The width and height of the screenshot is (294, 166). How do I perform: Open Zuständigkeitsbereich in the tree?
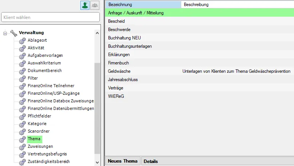(x=49, y=161)
